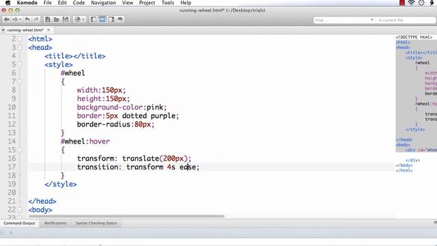
Task: Click the closing '</style>' tag
Action: [x=61, y=184]
